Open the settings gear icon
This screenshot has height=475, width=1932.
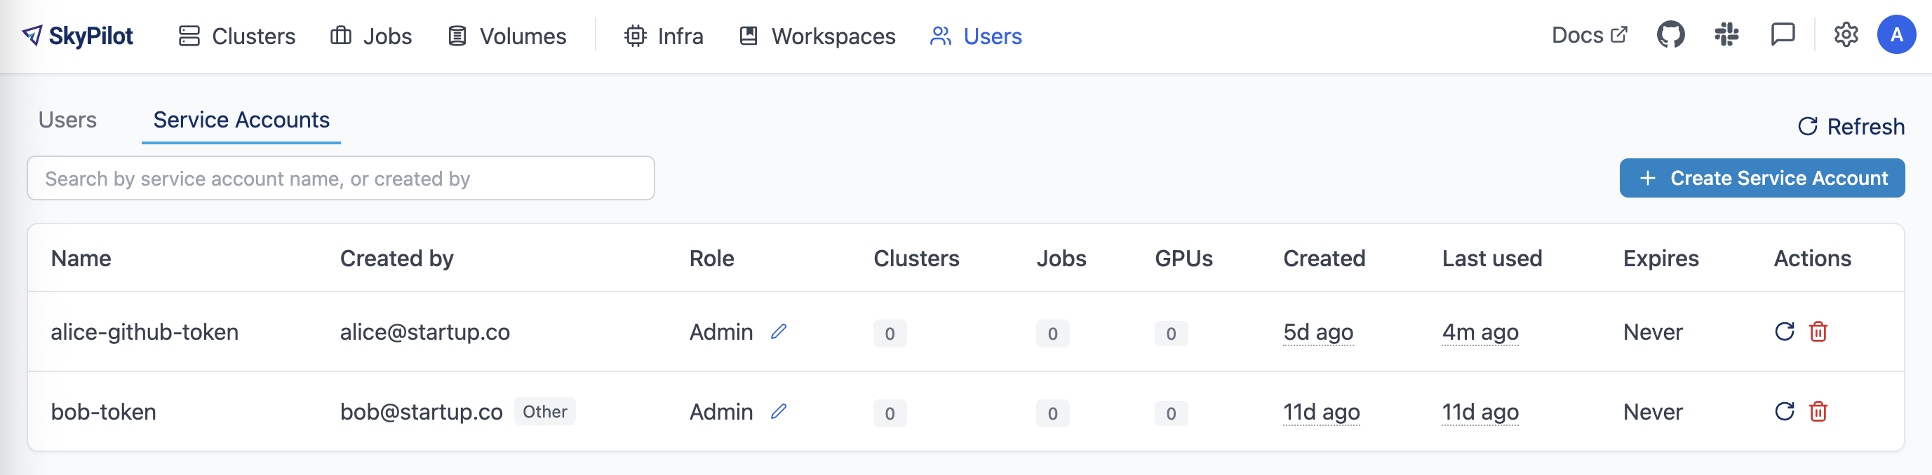pyautogui.click(x=1846, y=35)
